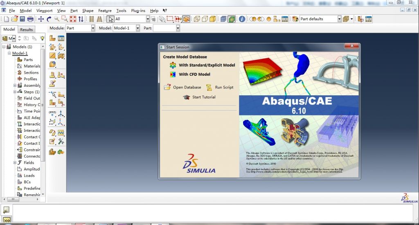This screenshot has height=225, width=419.
Task: Open the File menu
Action: 12,10
